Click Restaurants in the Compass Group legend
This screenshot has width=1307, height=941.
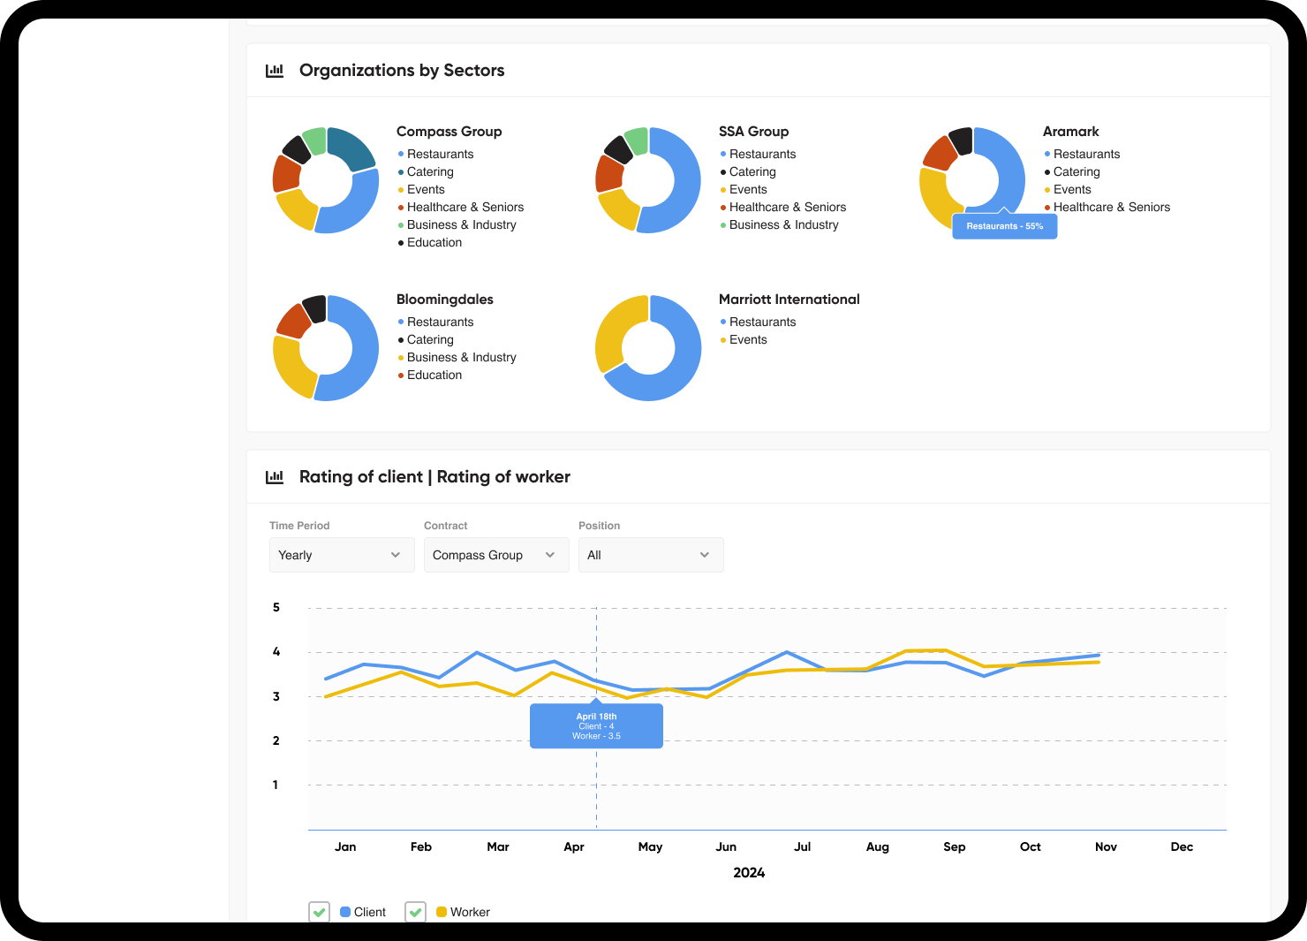440,154
